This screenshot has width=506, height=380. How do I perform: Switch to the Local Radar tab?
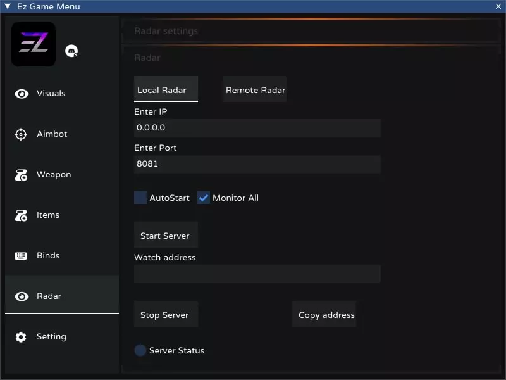(166, 89)
